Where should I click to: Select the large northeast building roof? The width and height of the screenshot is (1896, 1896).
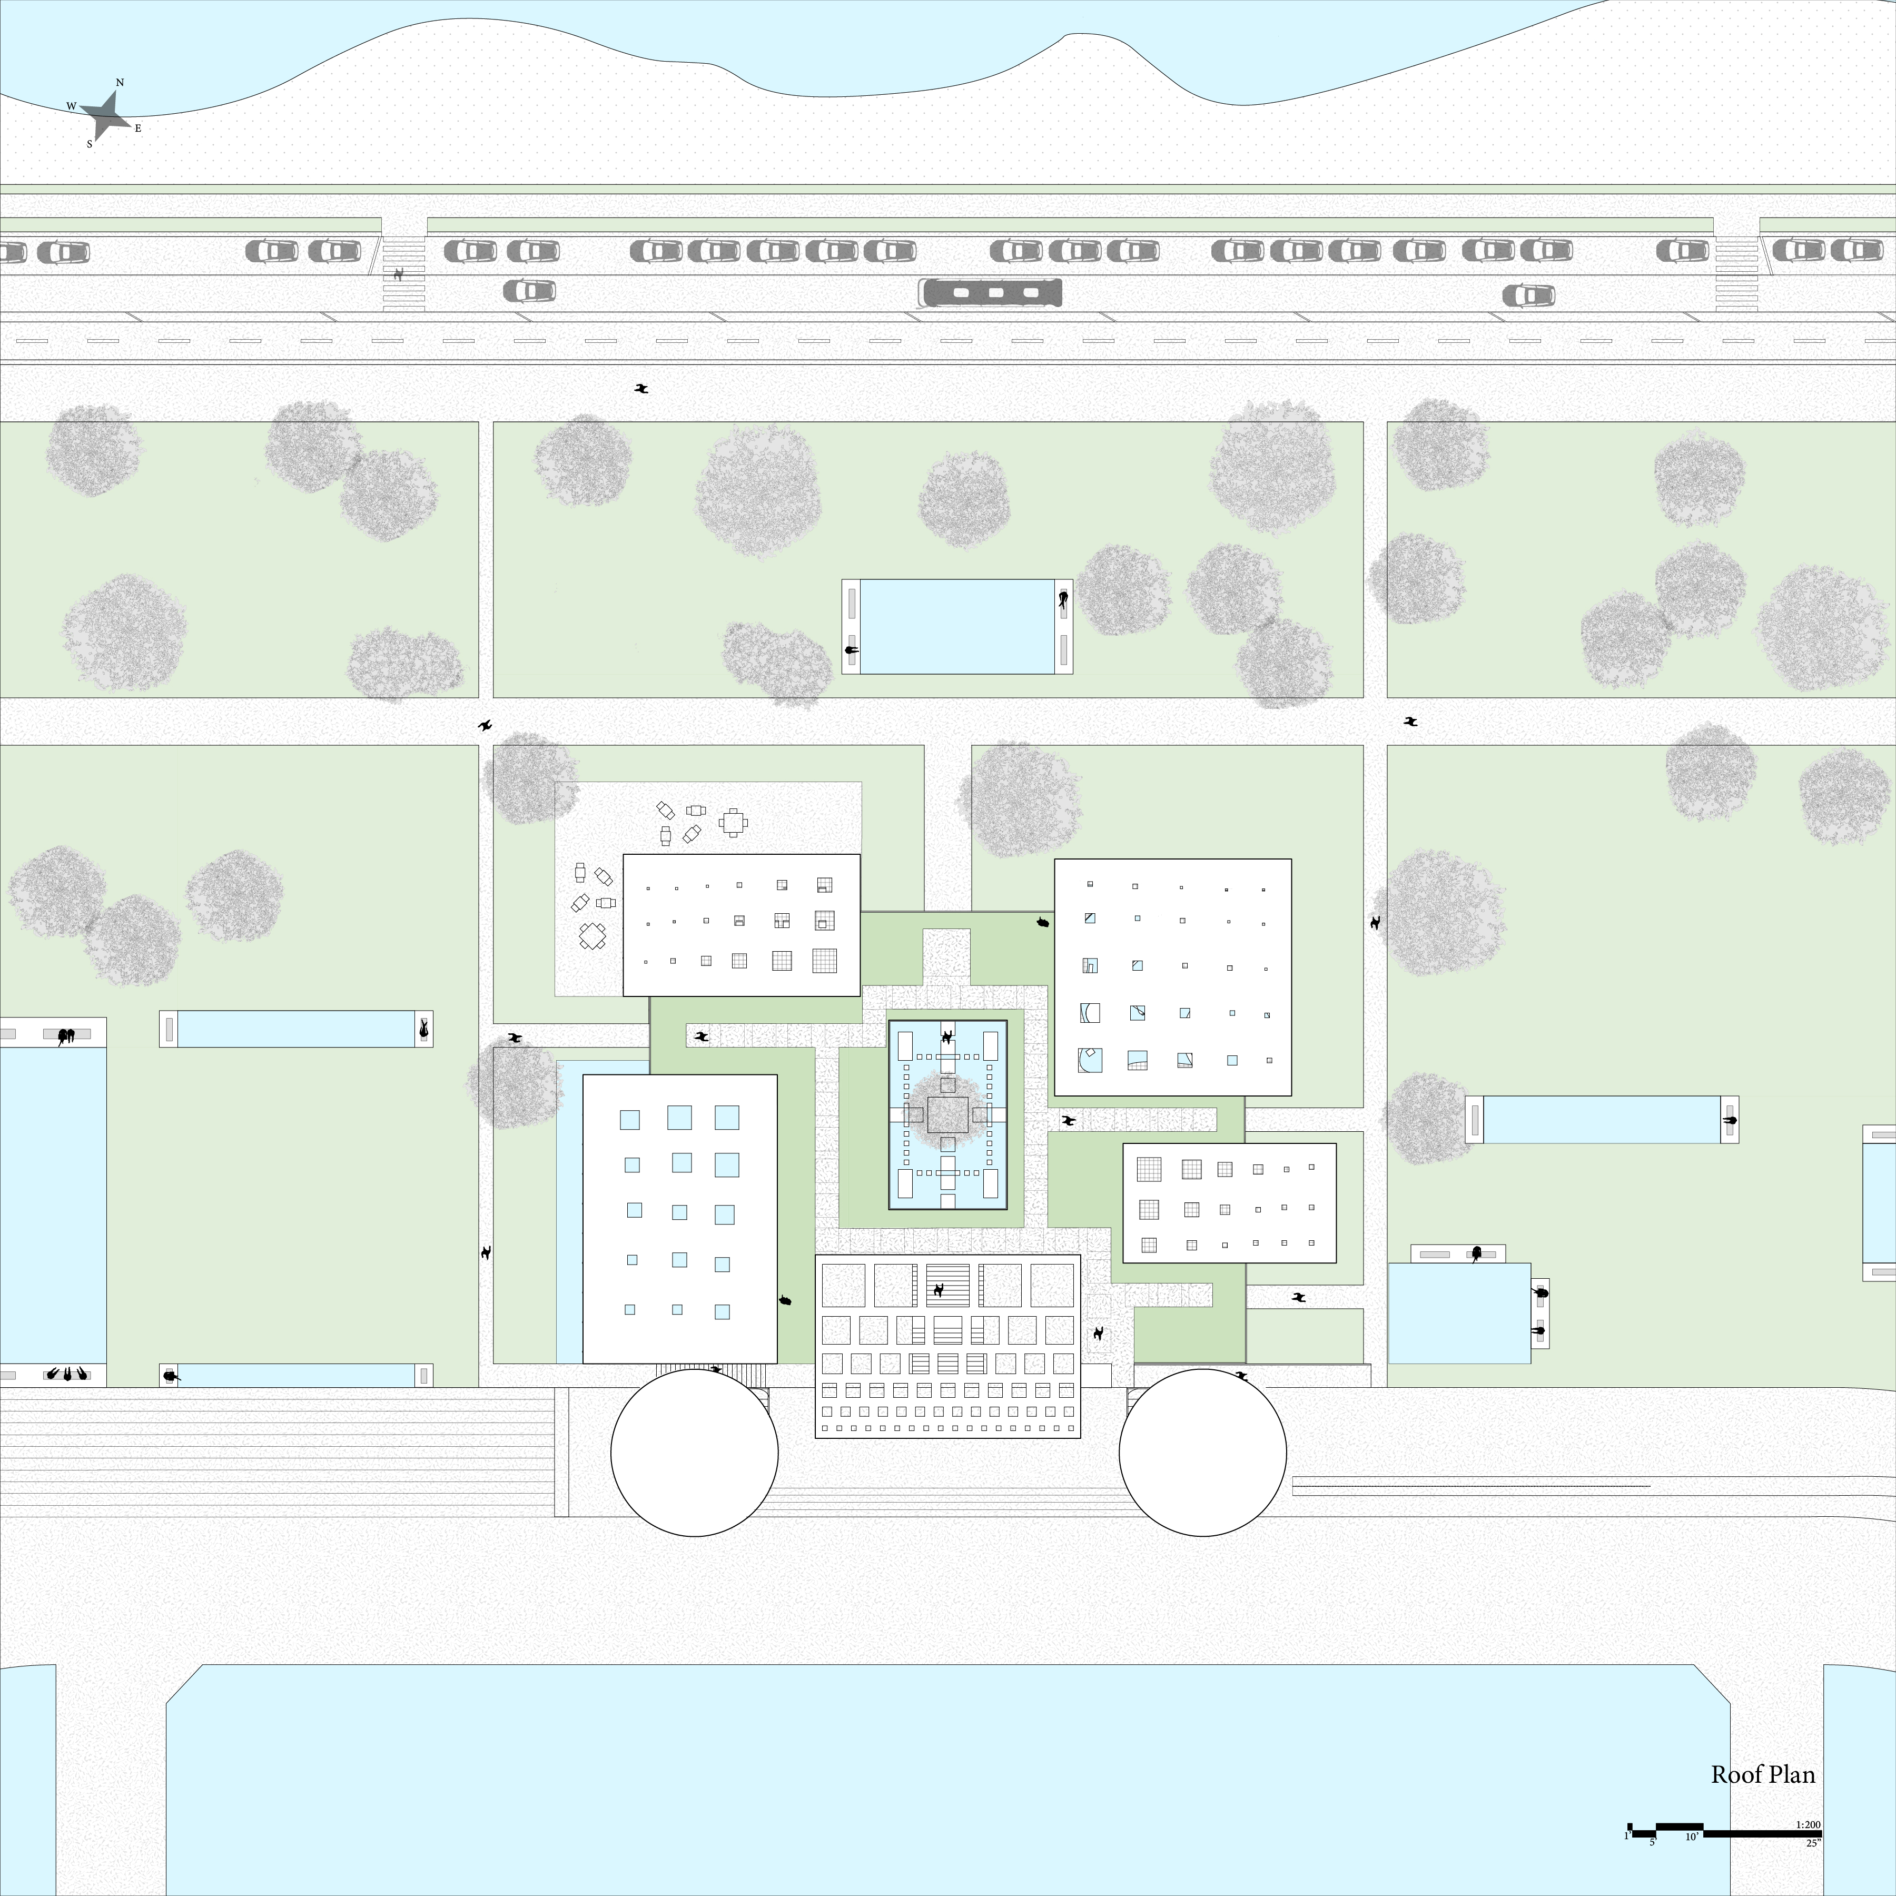(x=1173, y=976)
